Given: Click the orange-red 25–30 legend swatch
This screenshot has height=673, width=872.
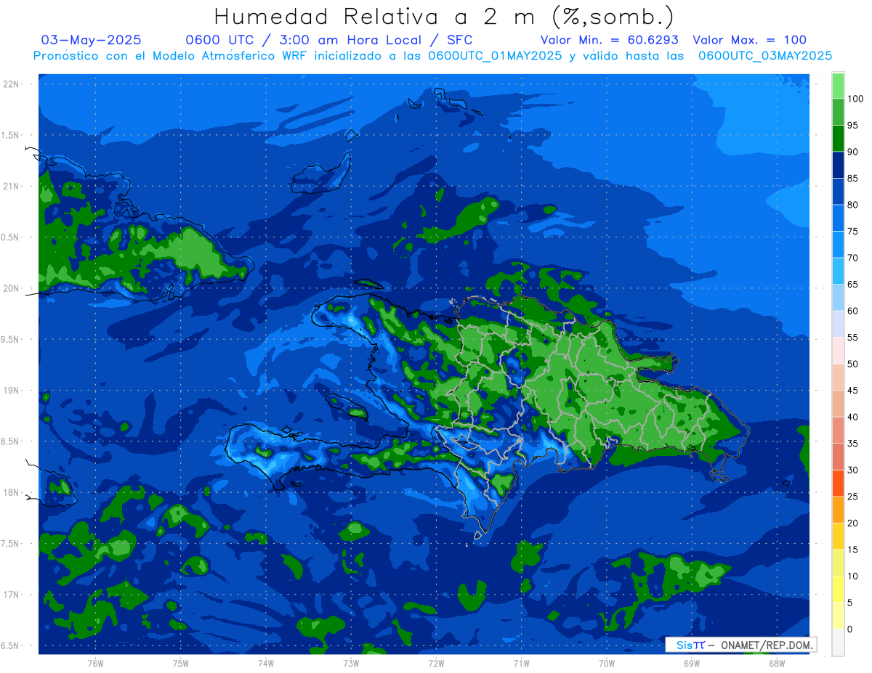Looking at the screenshot, I should [838, 483].
